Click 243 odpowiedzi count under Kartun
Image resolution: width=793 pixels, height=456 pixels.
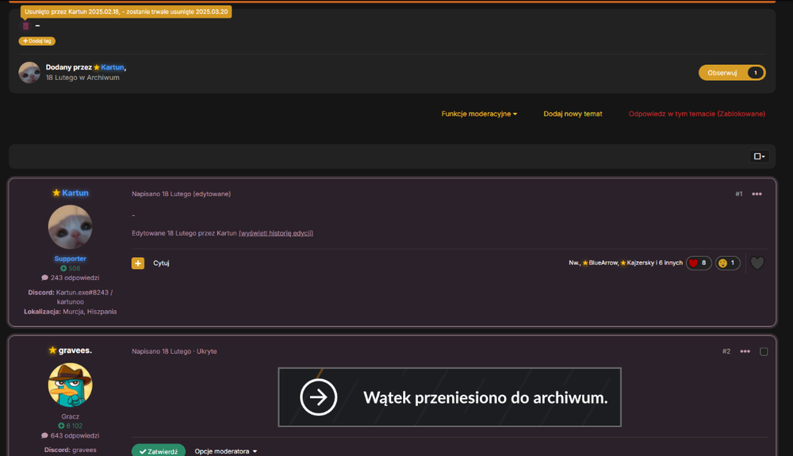point(71,278)
